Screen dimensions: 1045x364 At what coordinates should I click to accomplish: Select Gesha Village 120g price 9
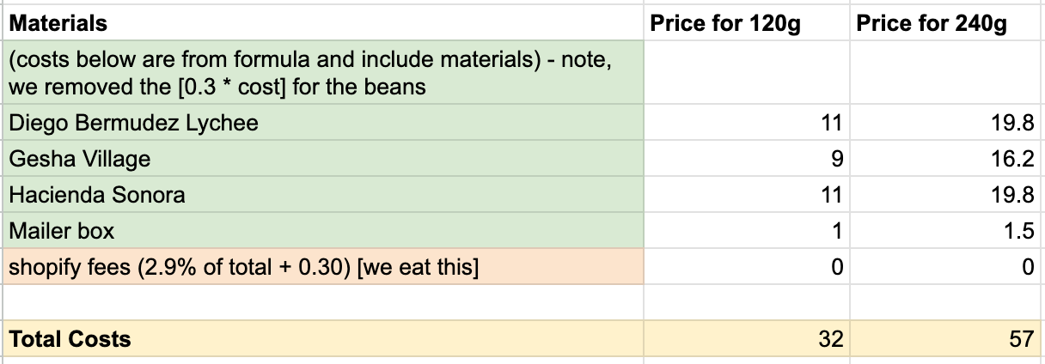pyautogui.click(x=746, y=159)
